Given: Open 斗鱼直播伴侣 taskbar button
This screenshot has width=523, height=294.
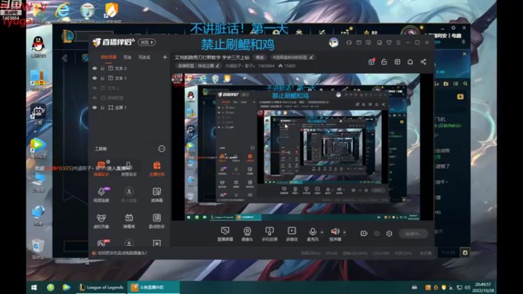Looking at the screenshot, I should point(154,287).
